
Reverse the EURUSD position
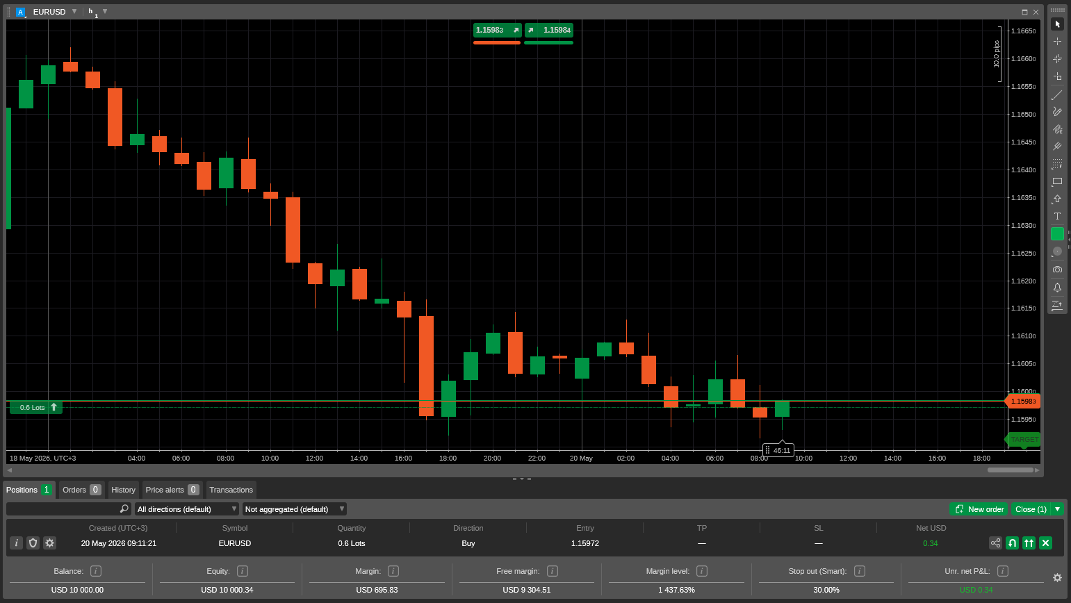(x=1012, y=543)
